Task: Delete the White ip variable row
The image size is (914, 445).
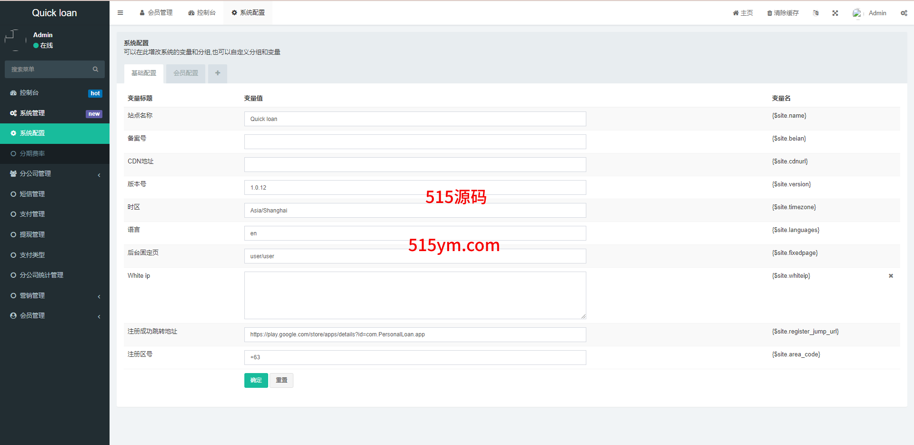Action: pos(891,276)
